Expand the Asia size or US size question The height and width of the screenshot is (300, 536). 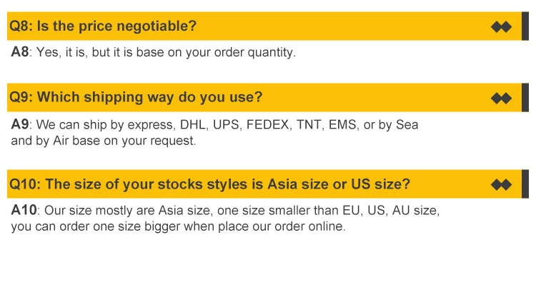[x=227, y=184]
